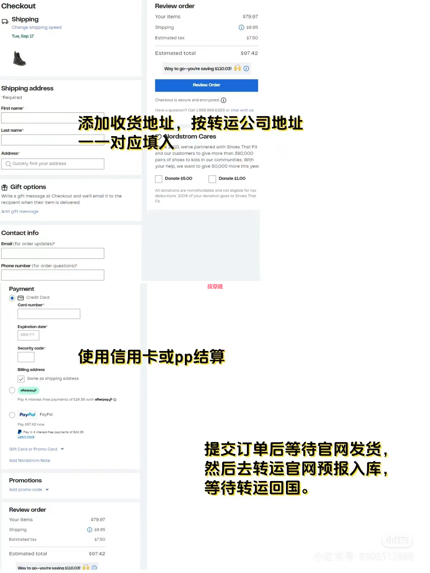Focus the Phone number input field

pos(53,275)
